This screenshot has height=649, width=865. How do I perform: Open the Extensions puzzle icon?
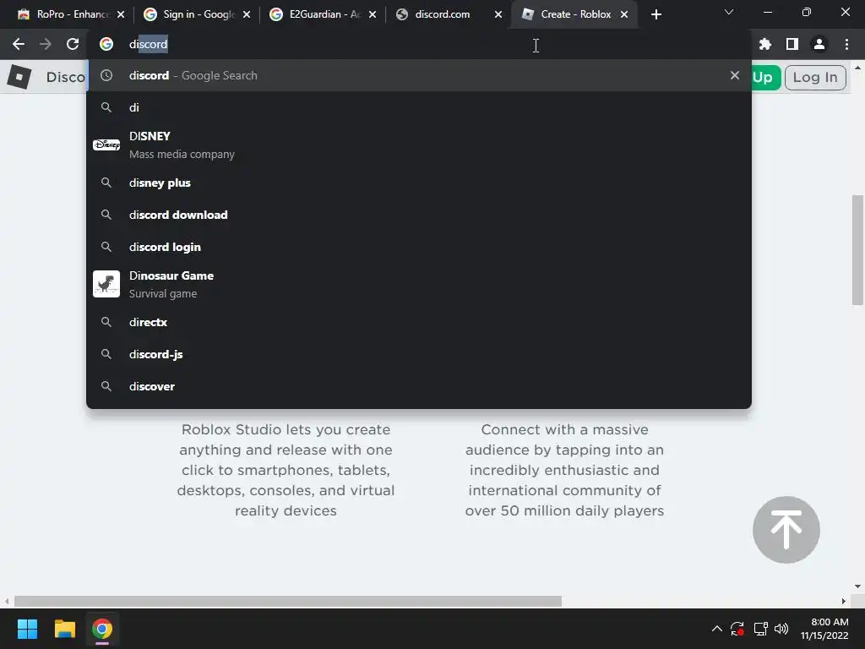[764, 44]
